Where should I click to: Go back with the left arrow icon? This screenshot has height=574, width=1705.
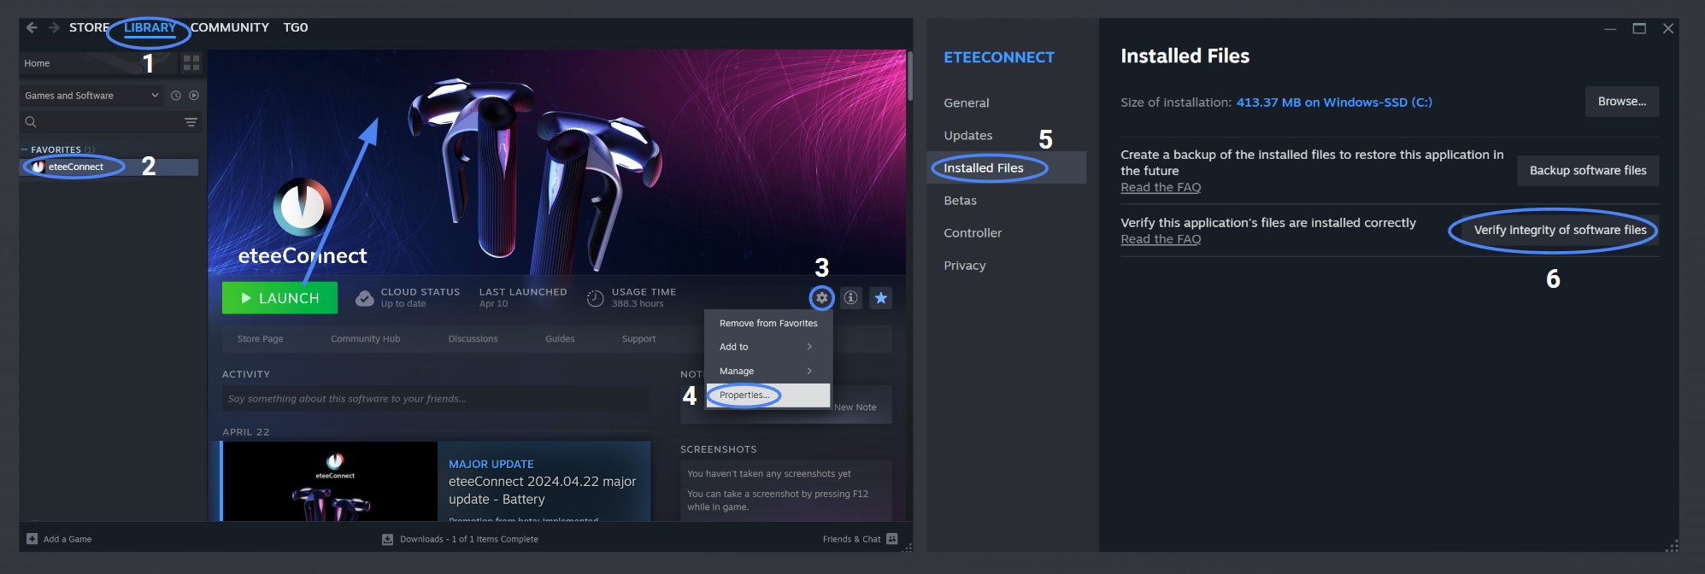tap(32, 27)
